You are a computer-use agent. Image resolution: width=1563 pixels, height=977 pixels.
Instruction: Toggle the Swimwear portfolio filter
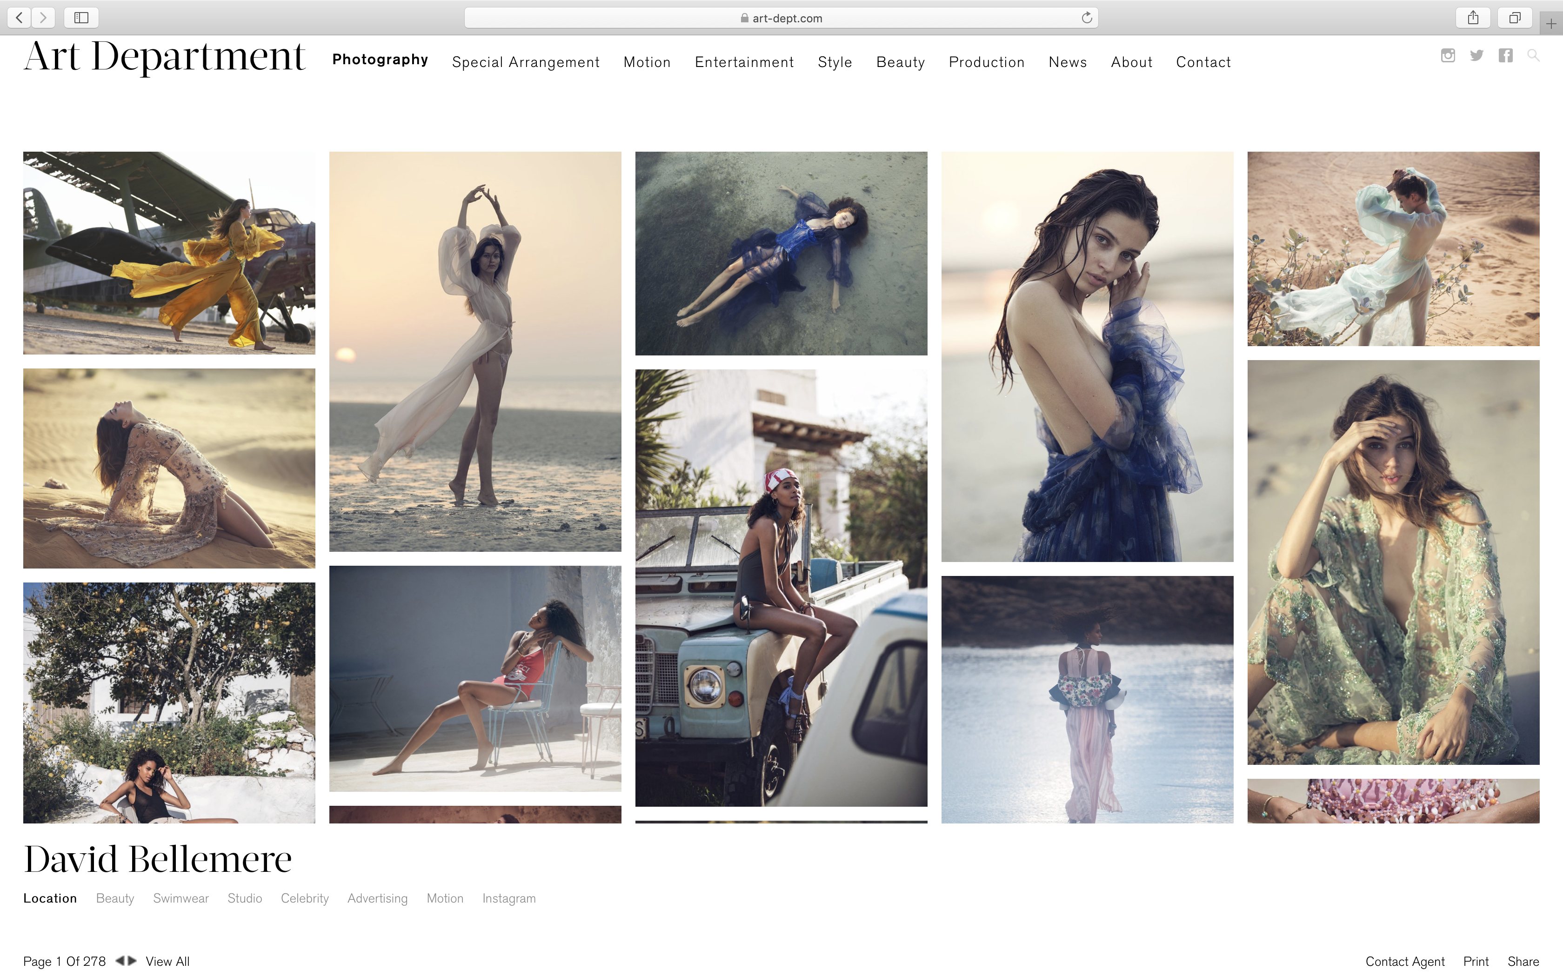point(181,898)
